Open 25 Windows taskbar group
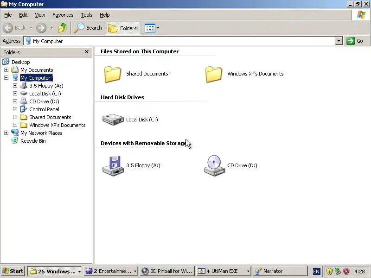Image resolution: width=371 pixels, height=278 pixels. [55, 271]
